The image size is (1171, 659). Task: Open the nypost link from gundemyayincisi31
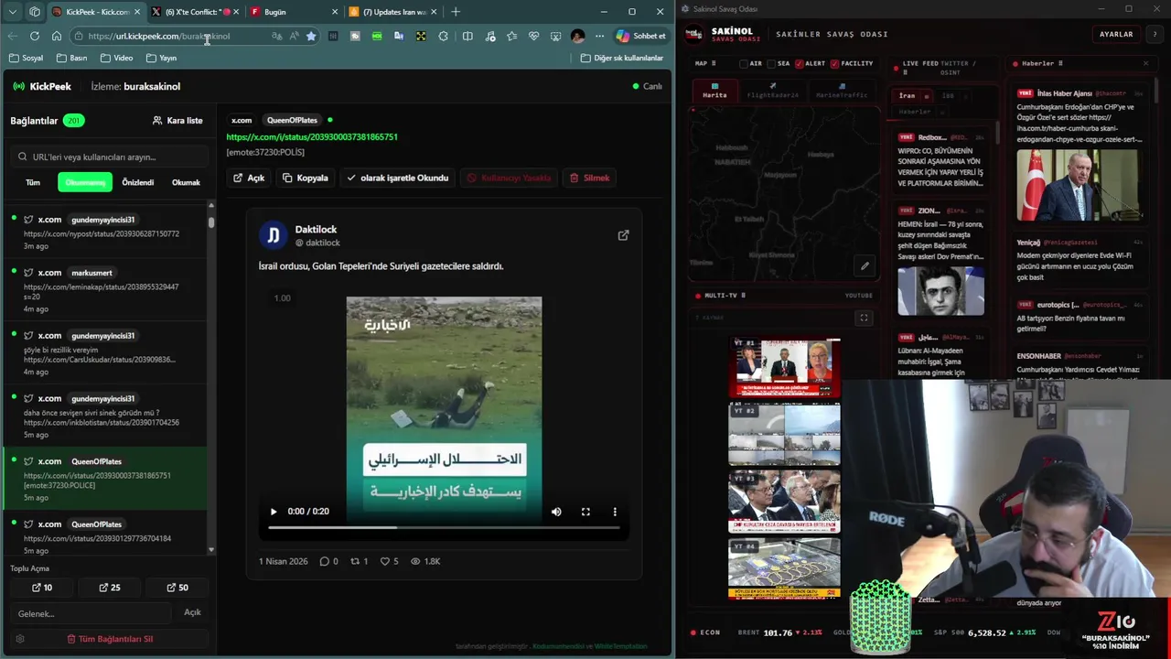coord(105,232)
